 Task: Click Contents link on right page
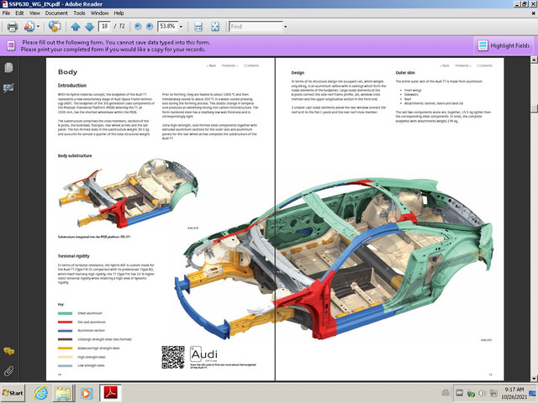(484, 65)
